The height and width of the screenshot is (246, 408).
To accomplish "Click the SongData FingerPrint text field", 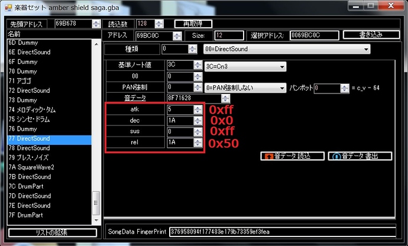I will 283,232.
